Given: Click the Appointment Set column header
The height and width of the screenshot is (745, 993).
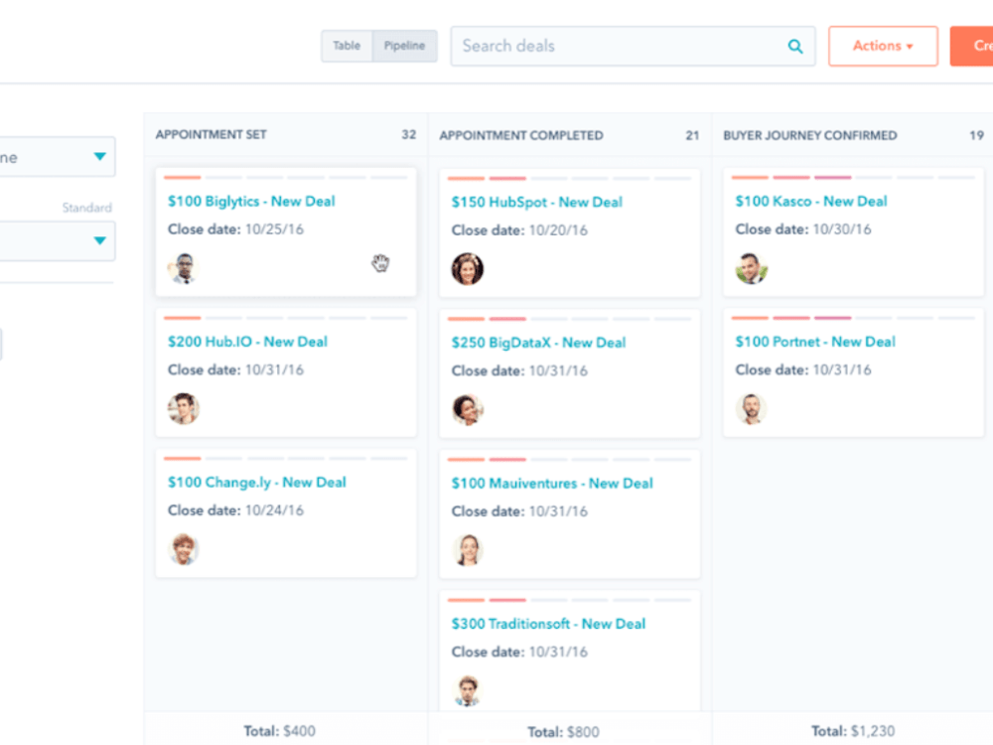Looking at the screenshot, I should coord(211,135).
